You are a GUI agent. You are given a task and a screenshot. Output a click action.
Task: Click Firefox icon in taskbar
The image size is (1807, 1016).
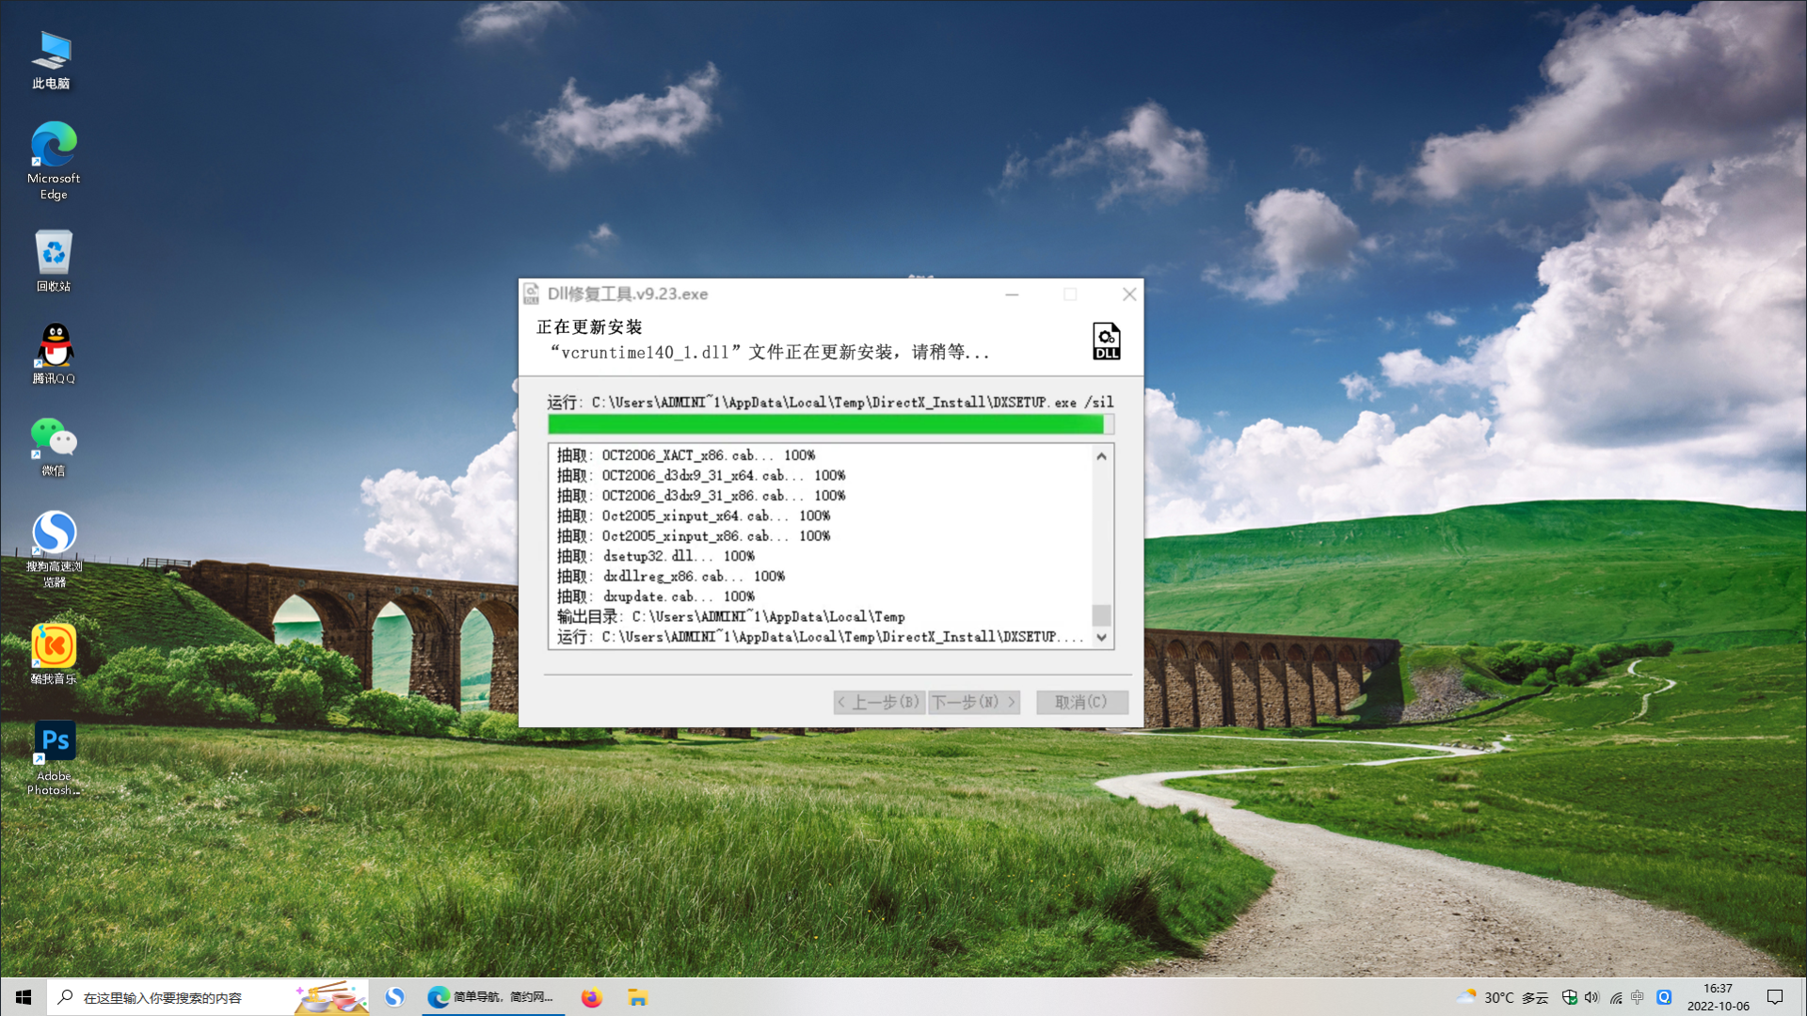click(591, 997)
